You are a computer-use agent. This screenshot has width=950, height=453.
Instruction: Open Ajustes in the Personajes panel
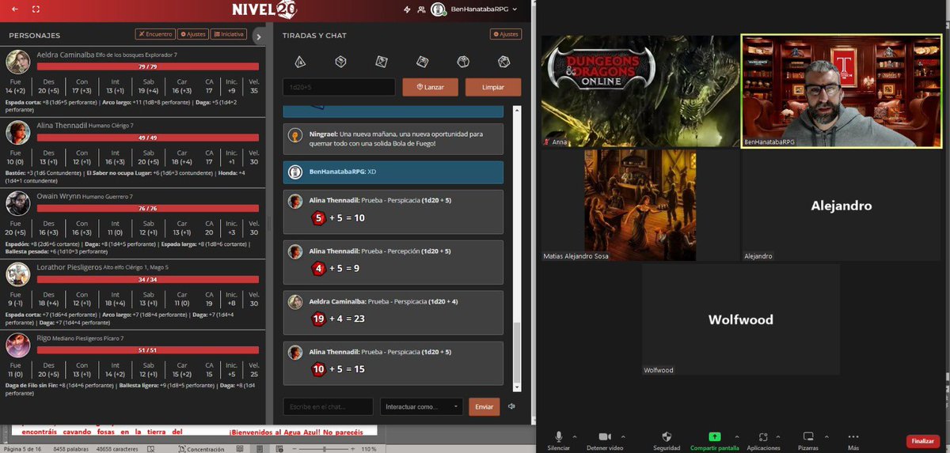[192, 34]
